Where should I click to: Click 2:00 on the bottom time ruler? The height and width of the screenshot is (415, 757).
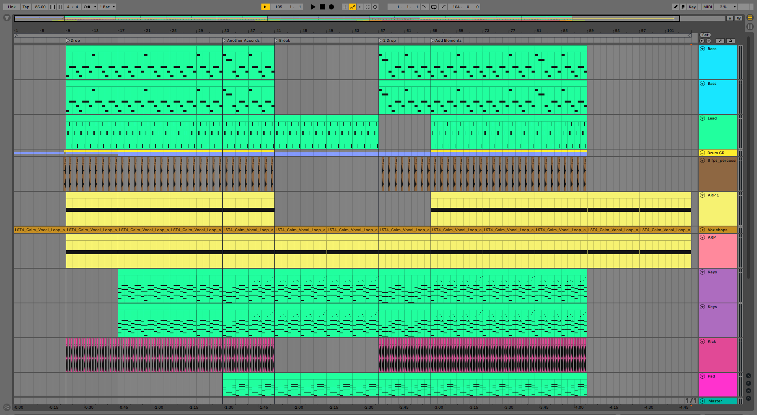[x=299, y=407]
